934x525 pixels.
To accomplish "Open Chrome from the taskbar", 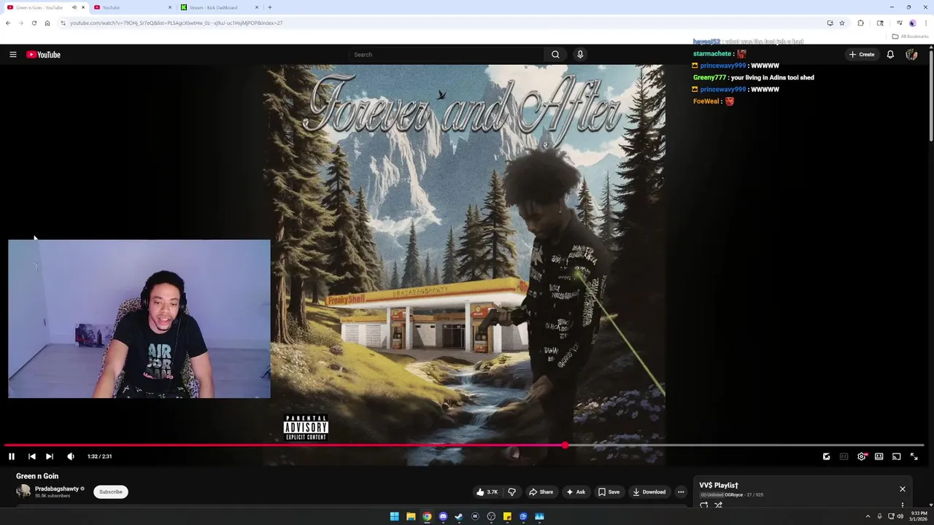I will point(427,516).
